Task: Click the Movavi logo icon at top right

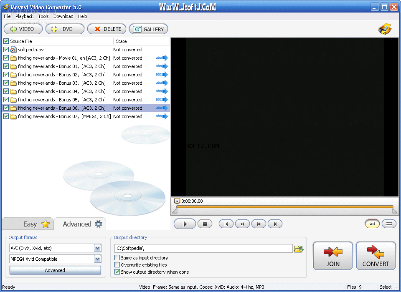Action: tap(385, 29)
